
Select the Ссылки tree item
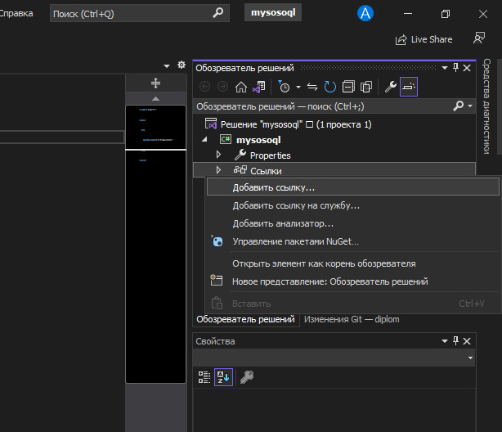click(x=266, y=171)
